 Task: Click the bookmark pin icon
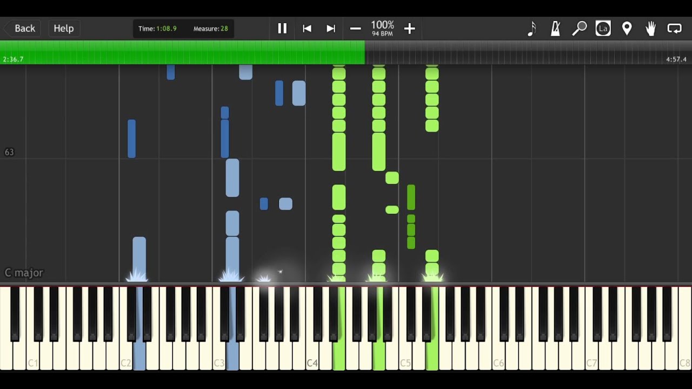(x=627, y=29)
